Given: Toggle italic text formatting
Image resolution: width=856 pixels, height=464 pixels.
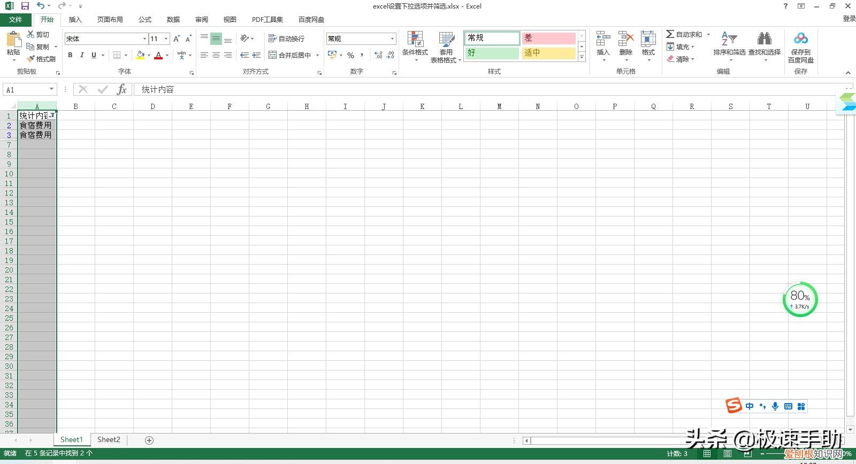Looking at the screenshot, I should pyautogui.click(x=82, y=55).
